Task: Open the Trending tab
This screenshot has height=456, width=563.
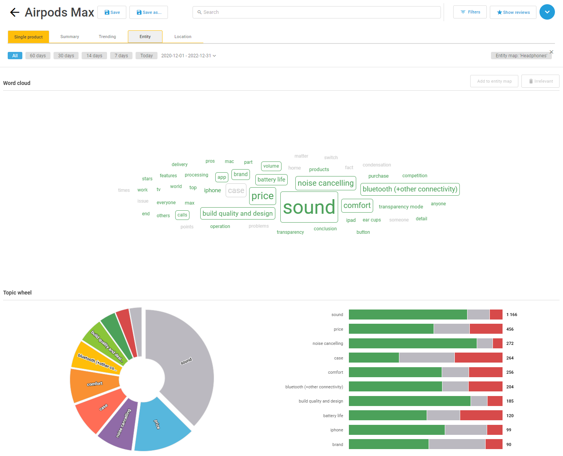Action: tap(107, 37)
